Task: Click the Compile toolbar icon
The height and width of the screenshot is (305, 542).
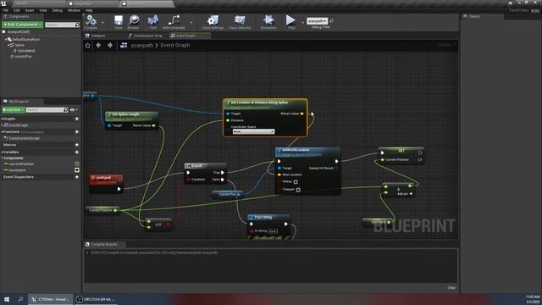Action: (x=91, y=20)
